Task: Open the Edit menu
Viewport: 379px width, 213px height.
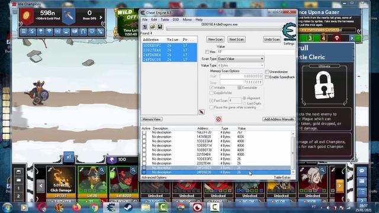Action: [154, 20]
